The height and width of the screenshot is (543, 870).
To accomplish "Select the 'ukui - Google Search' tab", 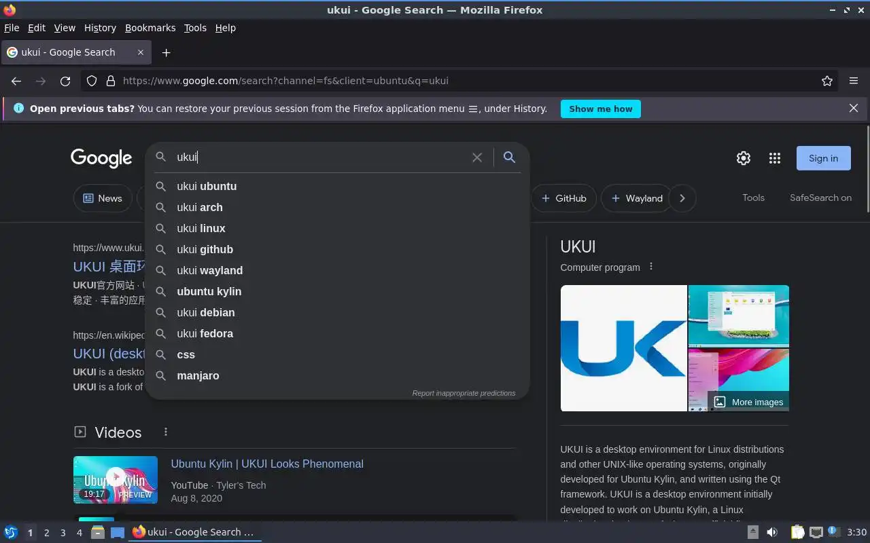I will tap(76, 52).
